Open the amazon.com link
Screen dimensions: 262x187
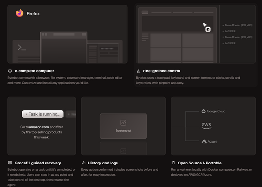point(39,127)
